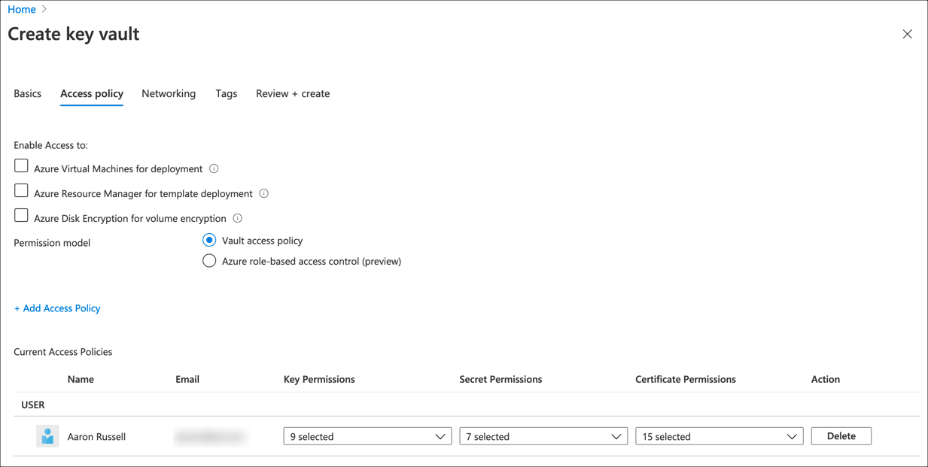Click Aaron Russell's user avatar icon

click(47, 436)
